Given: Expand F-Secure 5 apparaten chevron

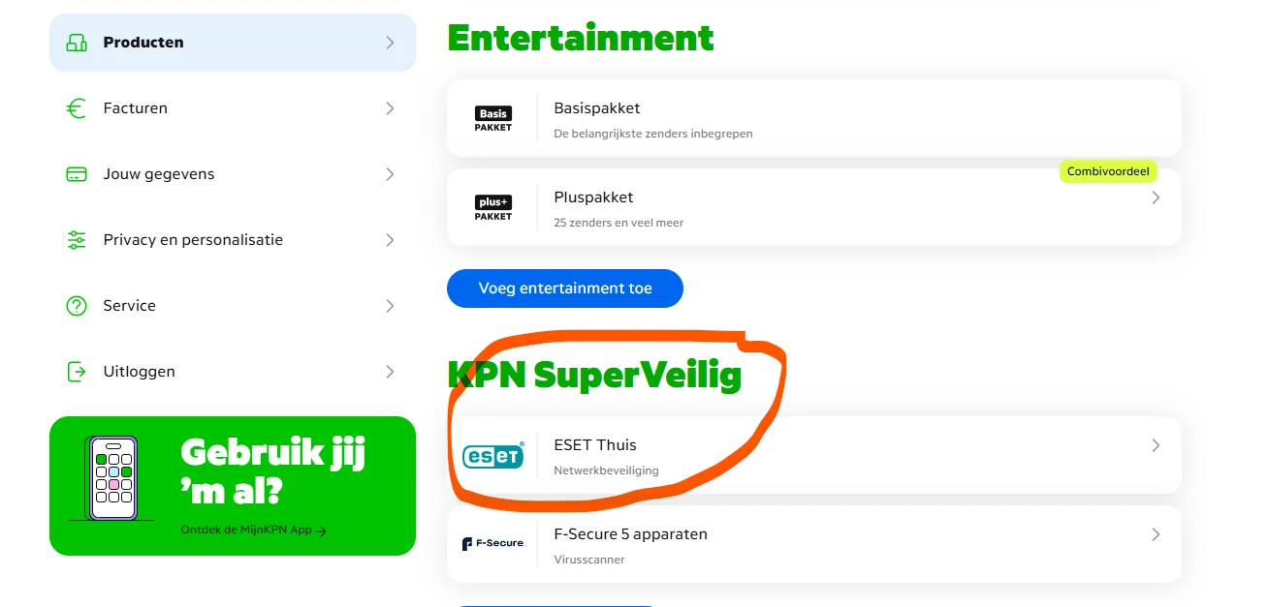Looking at the screenshot, I should coord(1156,534).
